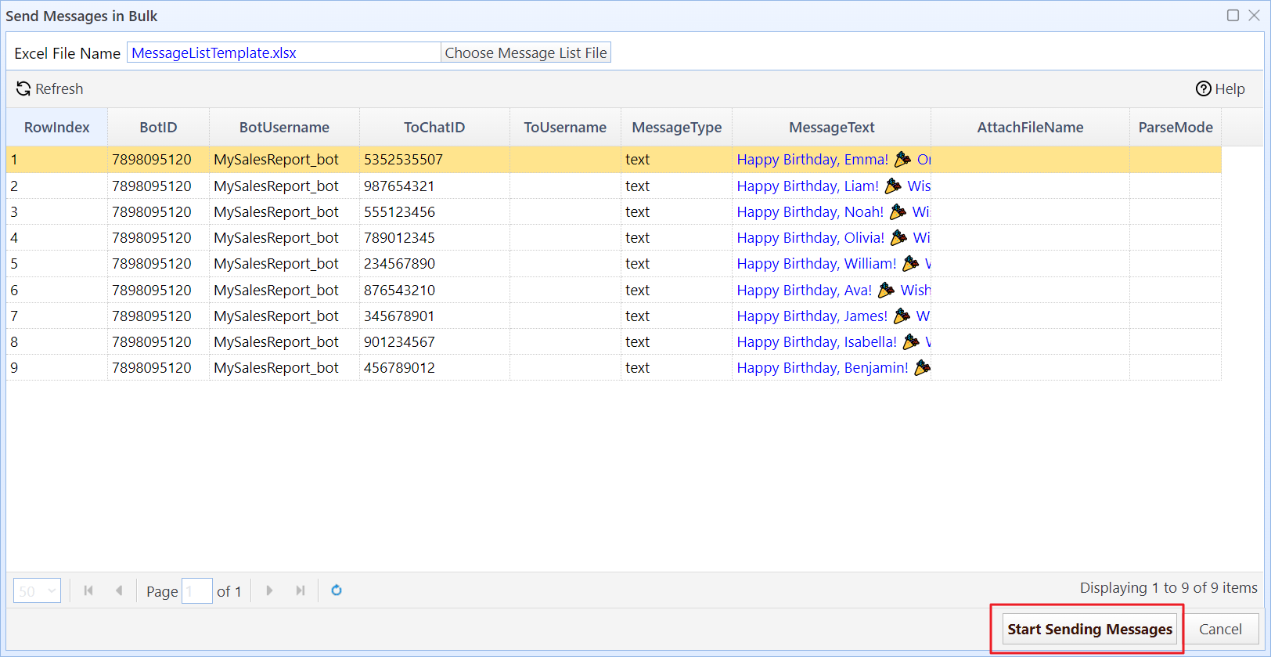
Task: Click the page number input box
Action: pyautogui.click(x=196, y=591)
